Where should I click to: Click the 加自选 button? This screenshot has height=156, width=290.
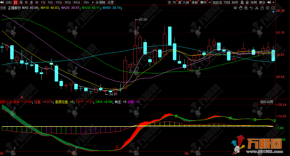(217, 2)
